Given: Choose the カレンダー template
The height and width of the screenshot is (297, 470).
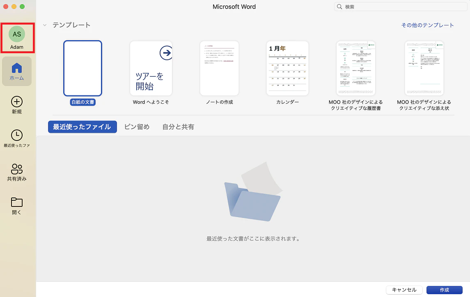Looking at the screenshot, I should (287, 68).
